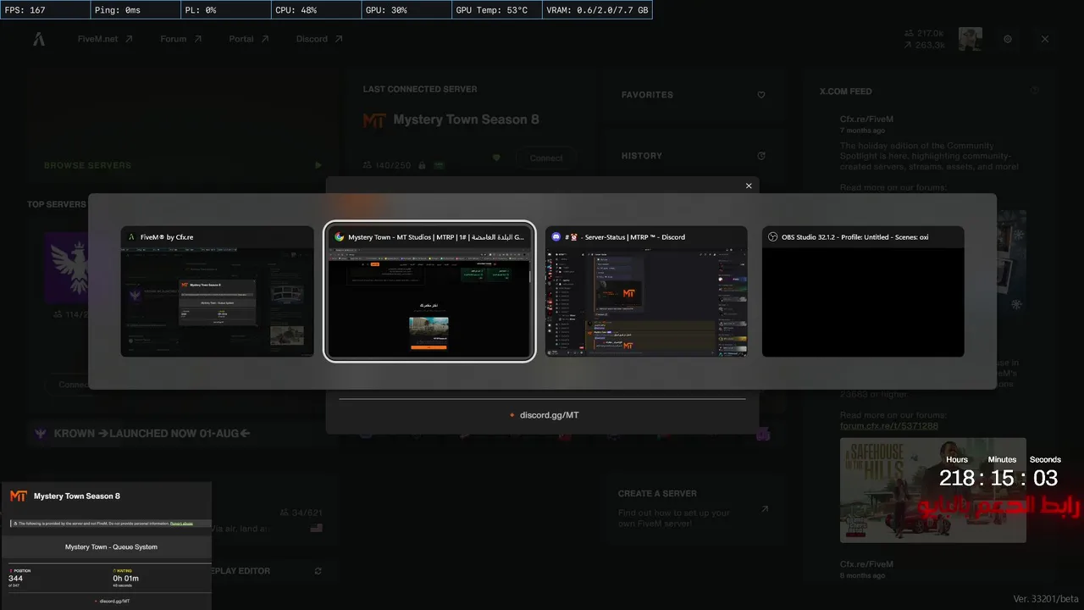Click the heart icon in the Favorites panel
1084x610 pixels.
pos(761,95)
